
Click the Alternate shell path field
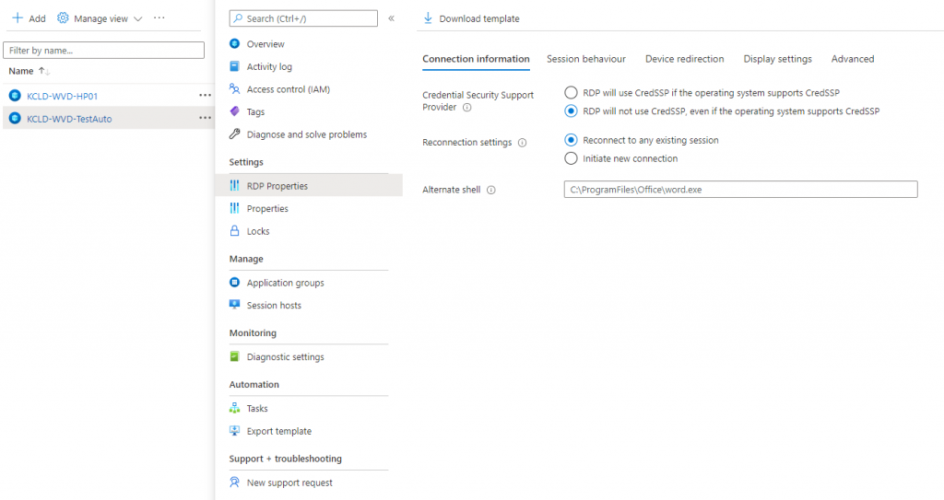740,190
